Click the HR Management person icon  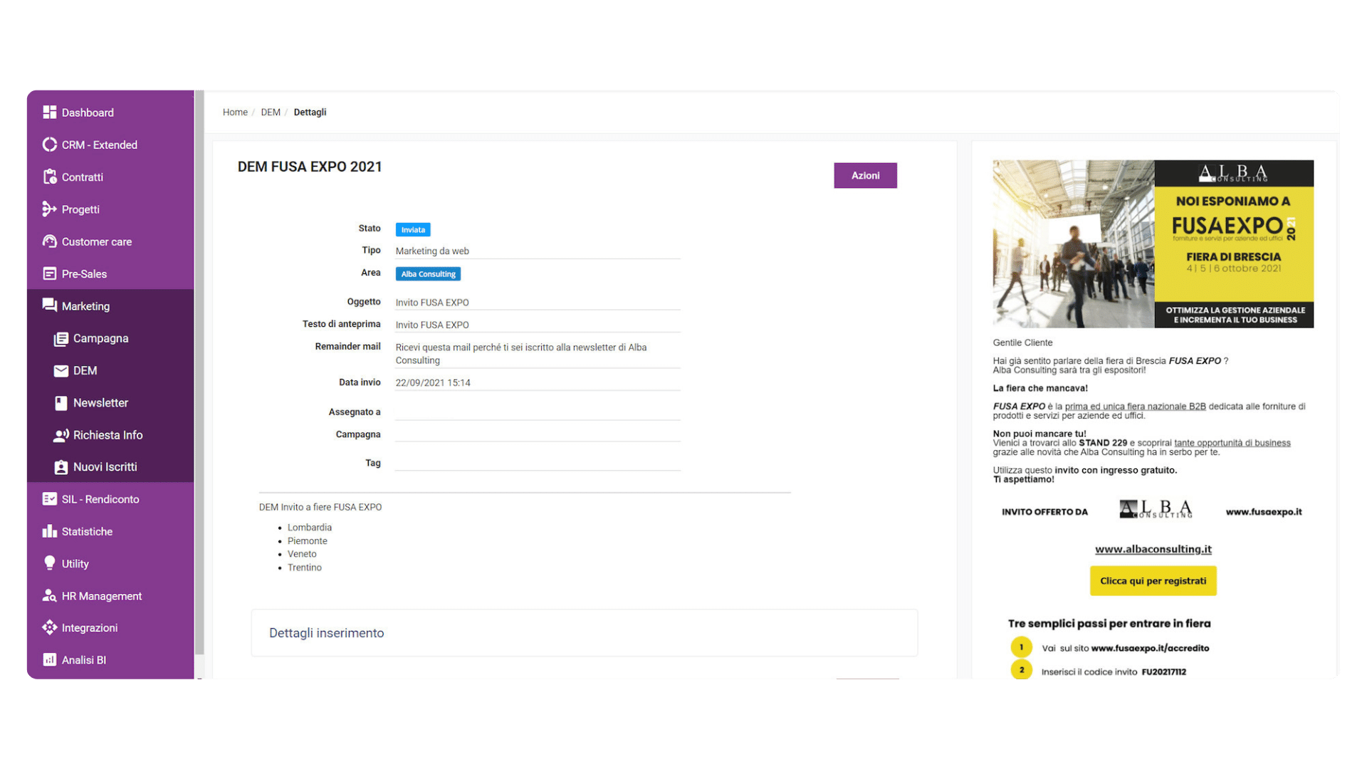(49, 596)
